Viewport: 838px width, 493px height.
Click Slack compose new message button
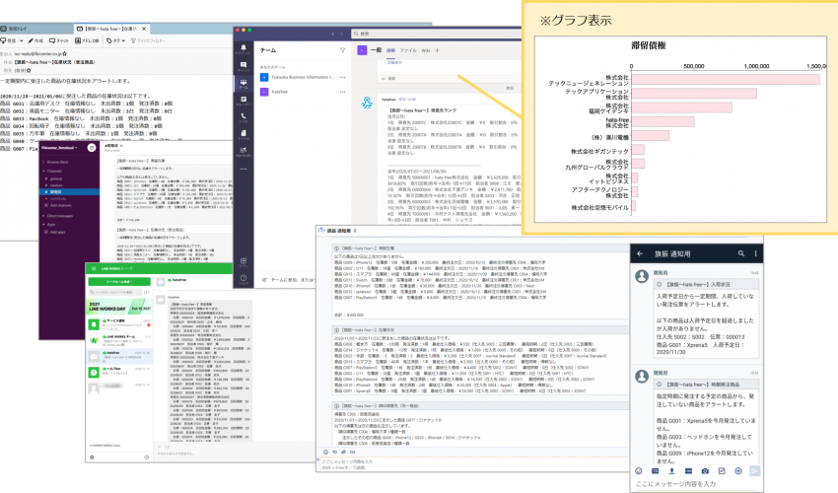pos(92,148)
